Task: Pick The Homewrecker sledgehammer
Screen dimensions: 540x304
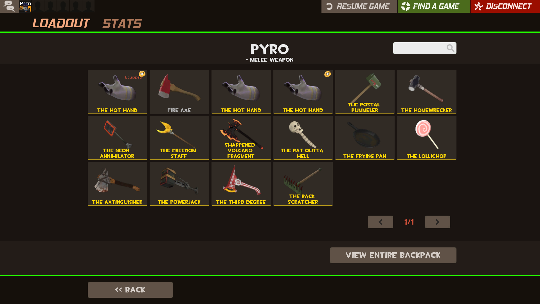Action: [427, 92]
